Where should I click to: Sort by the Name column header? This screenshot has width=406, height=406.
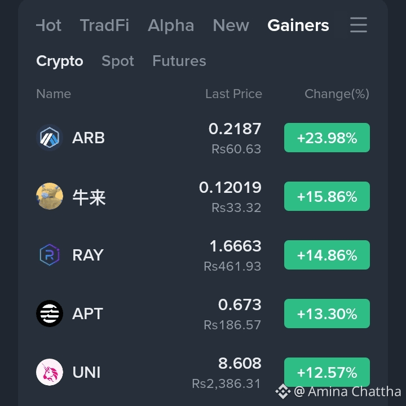click(54, 94)
